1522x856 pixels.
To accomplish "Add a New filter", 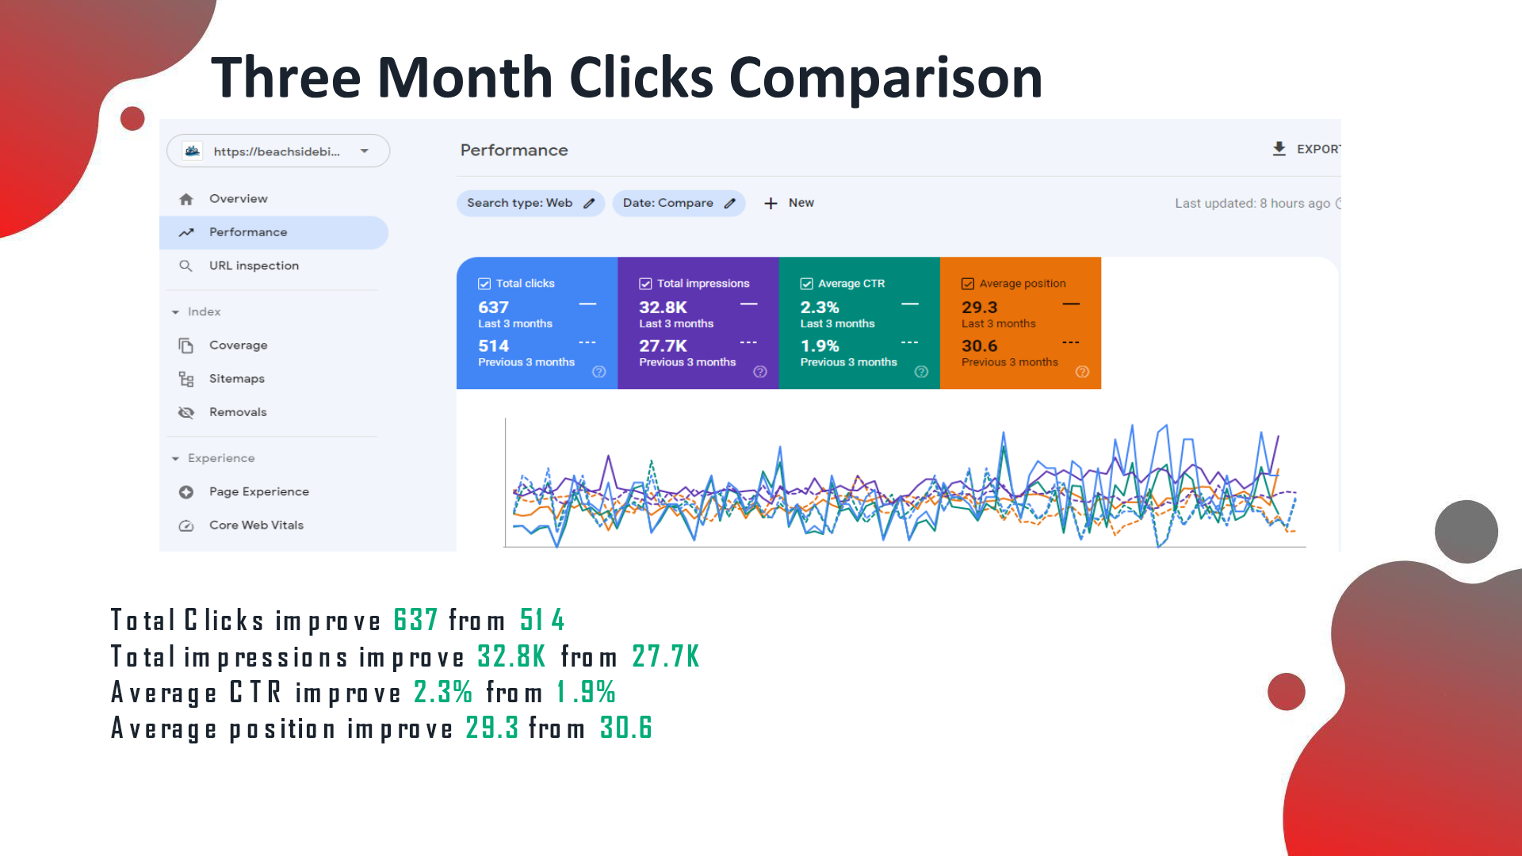I will click(x=789, y=203).
